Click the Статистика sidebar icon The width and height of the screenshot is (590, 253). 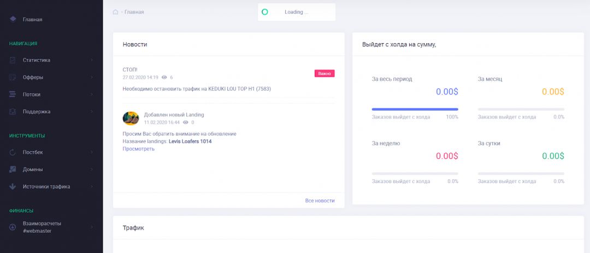pyautogui.click(x=13, y=60)
